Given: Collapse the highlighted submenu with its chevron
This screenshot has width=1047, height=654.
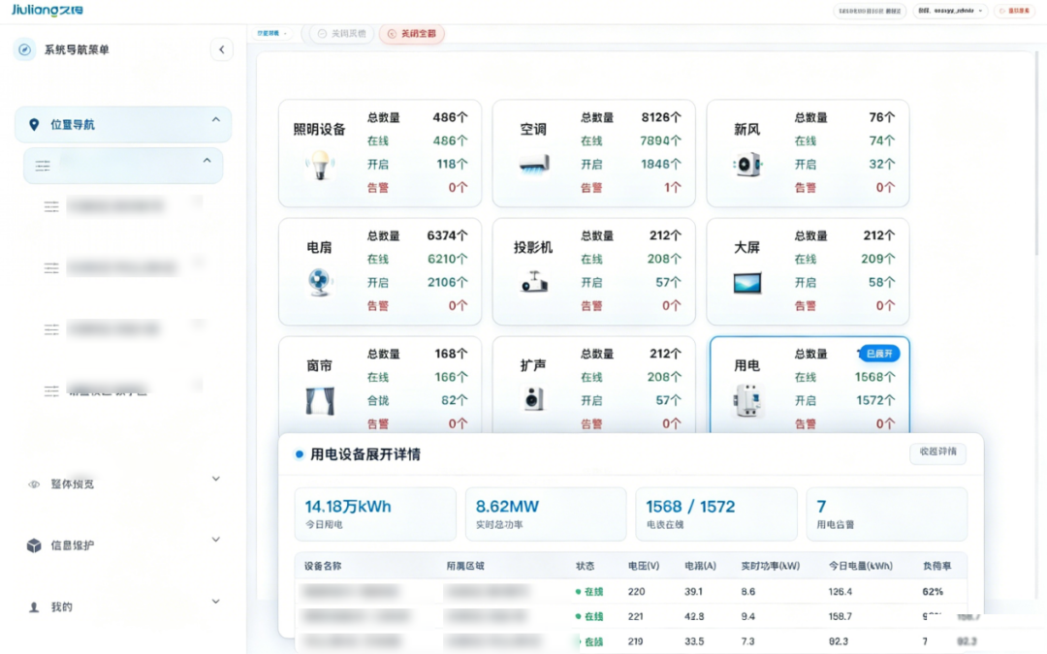Looking at the screenshot, I should [207, 161].
